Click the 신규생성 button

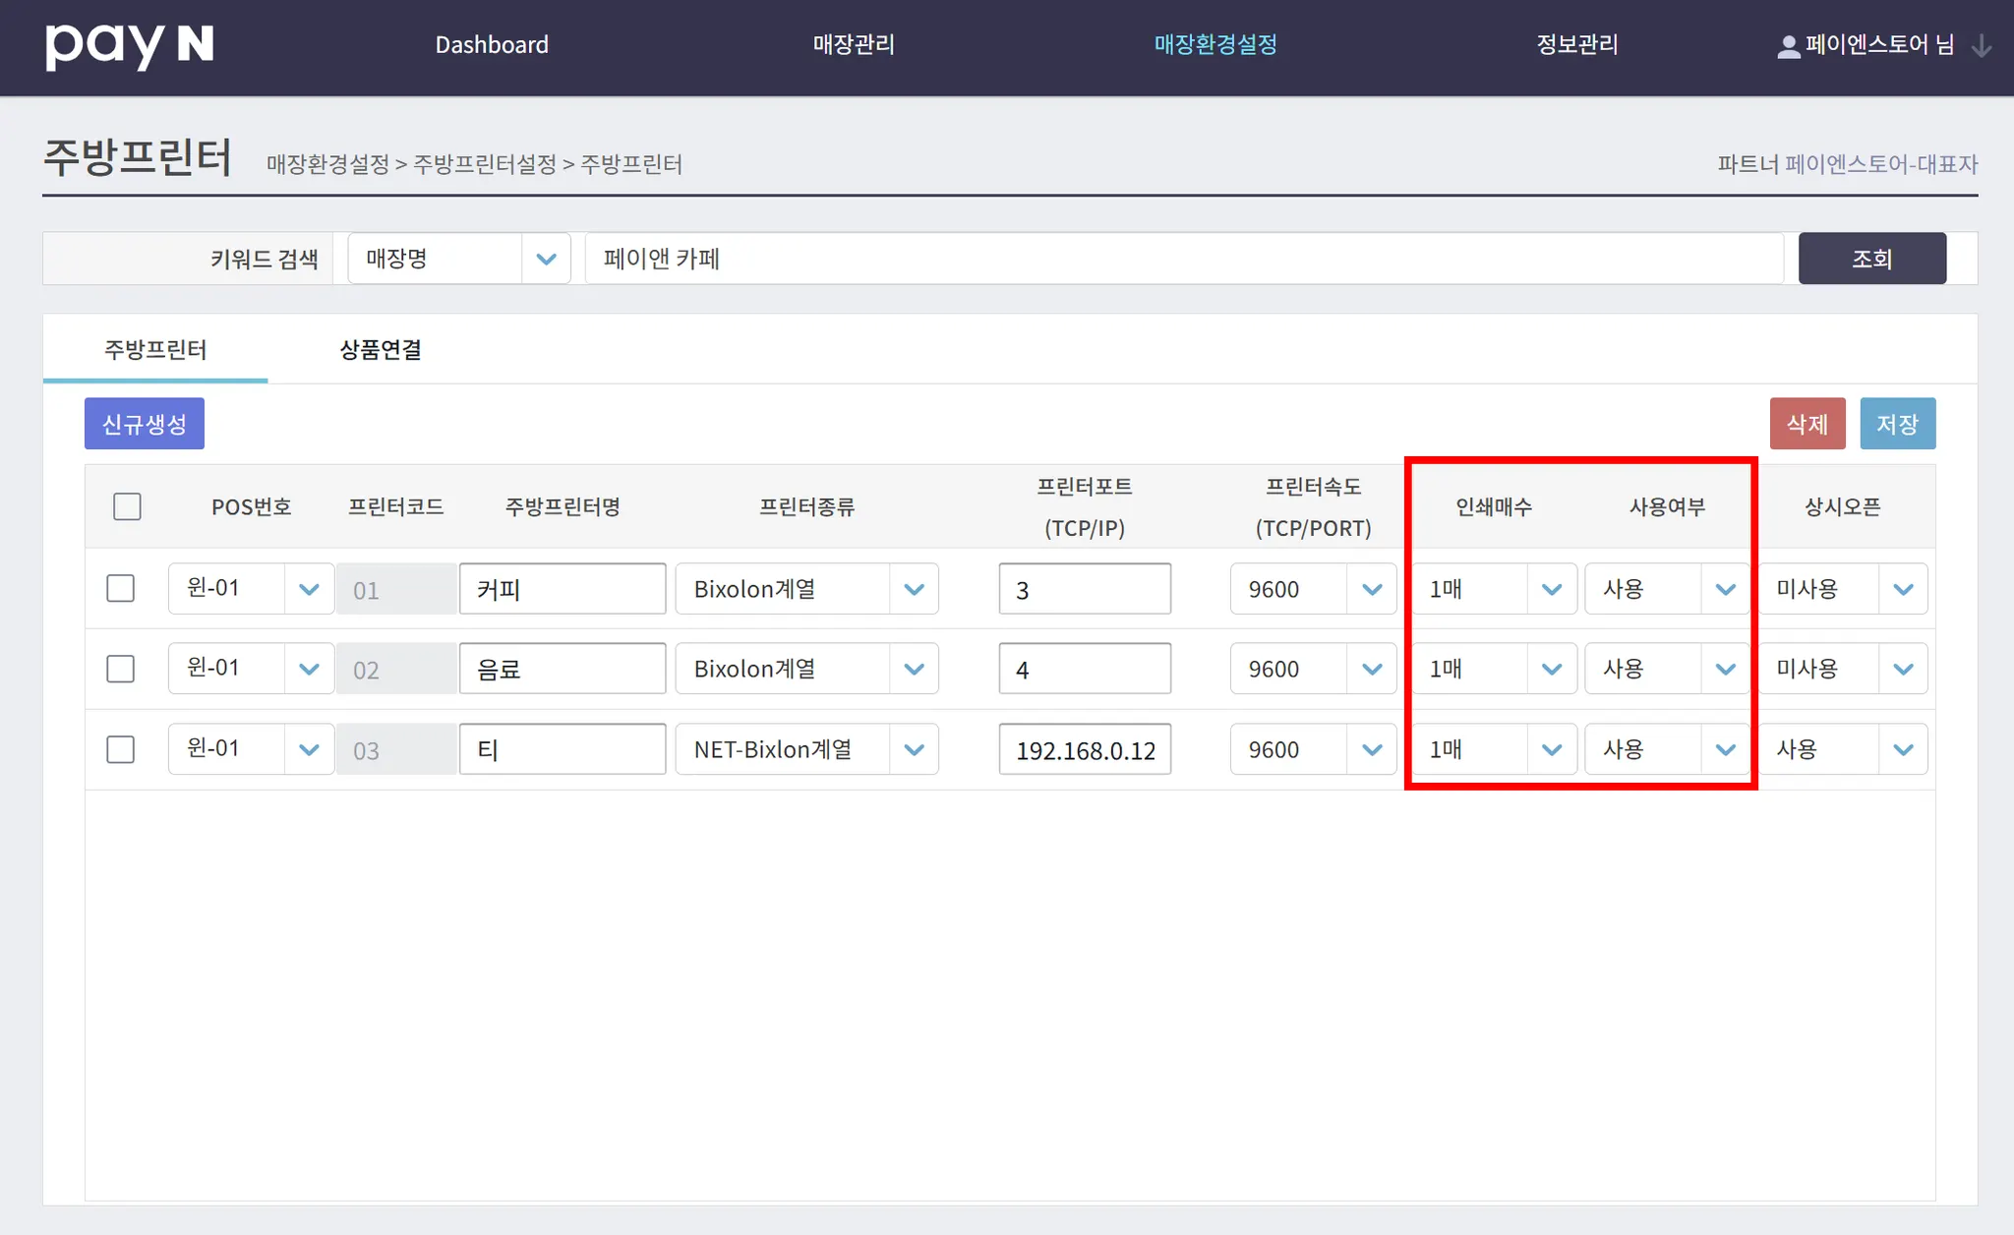[145, 424]
